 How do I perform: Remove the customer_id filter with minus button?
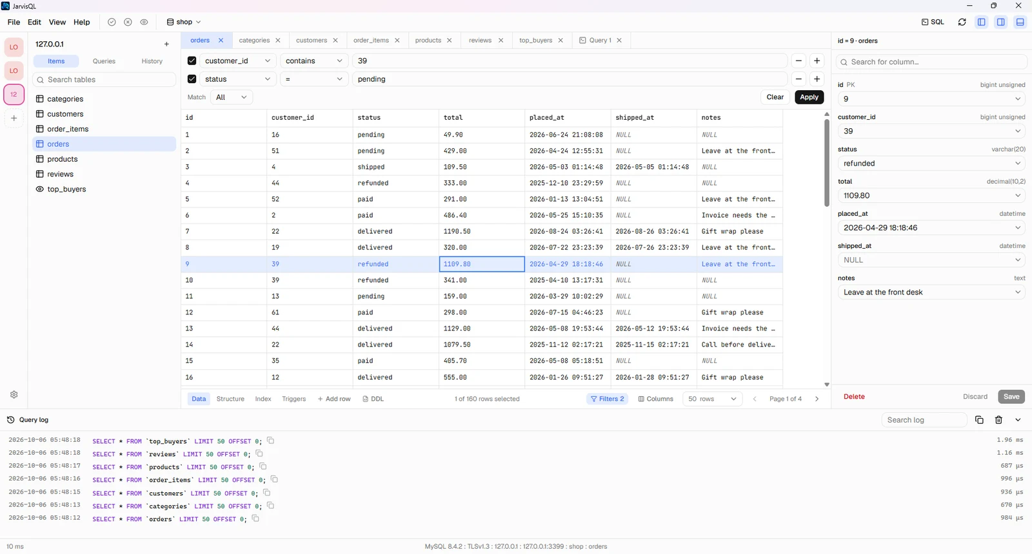pos(799,61)
